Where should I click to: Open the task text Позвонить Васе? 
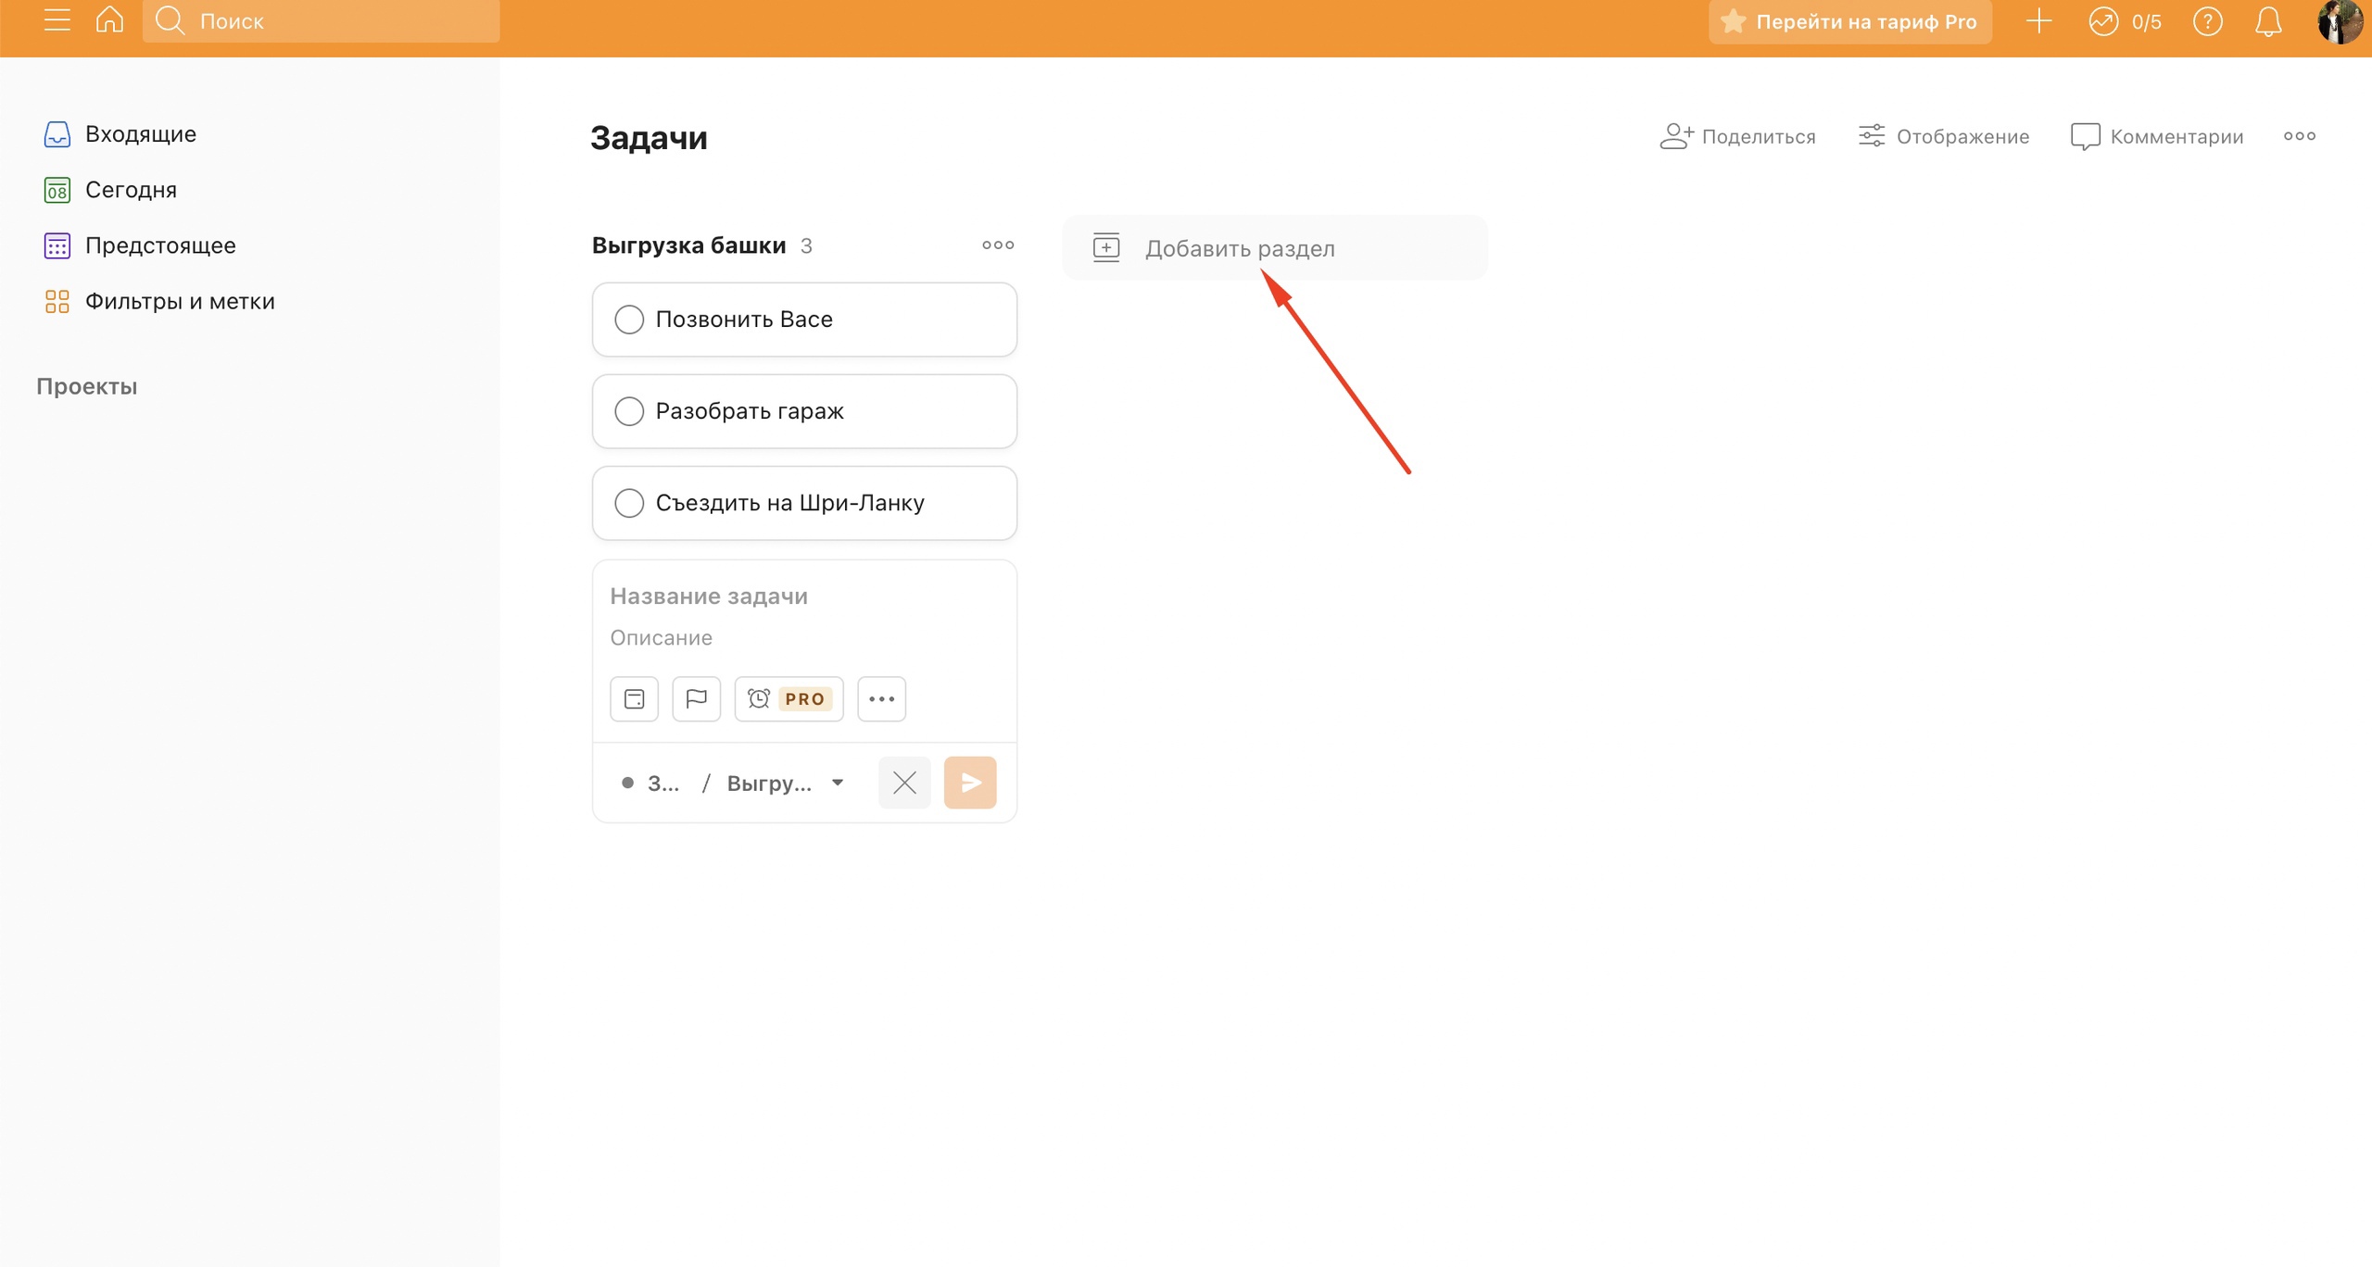[x=744, y=320]
